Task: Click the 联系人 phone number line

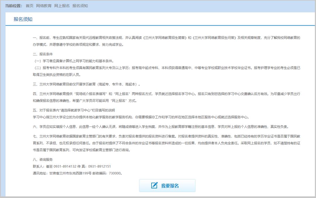Action: (x=72, y=166)
